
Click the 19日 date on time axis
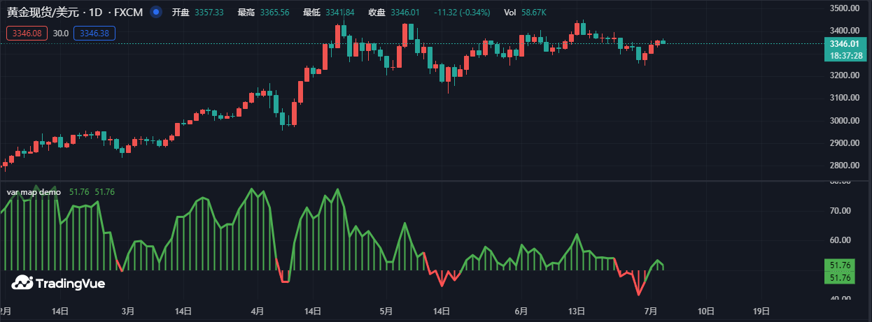point(762,311)
